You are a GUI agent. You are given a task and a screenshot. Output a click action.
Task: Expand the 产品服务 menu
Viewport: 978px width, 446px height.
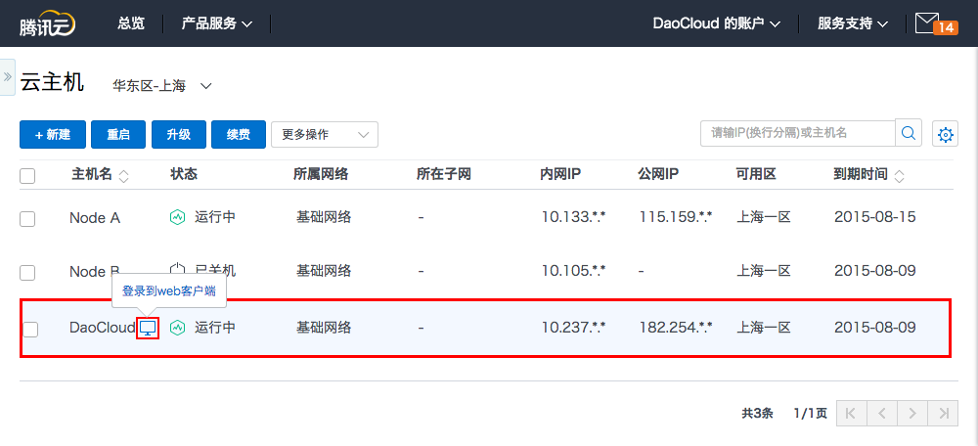click(x=217, y=23)
